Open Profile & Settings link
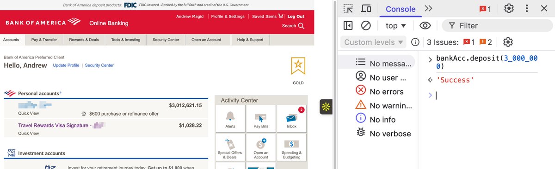 (228, 17)
